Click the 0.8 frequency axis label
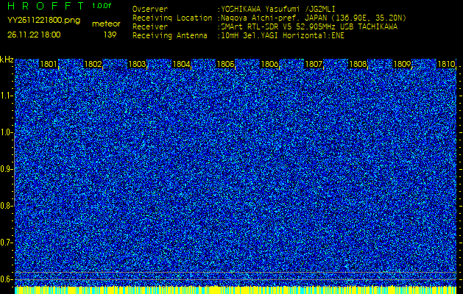Viewport: 463px width, 294px height. (7, 206)
